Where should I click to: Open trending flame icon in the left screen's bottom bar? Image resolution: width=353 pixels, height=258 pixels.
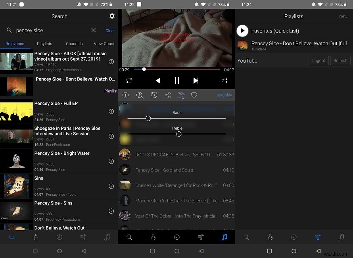36,237
